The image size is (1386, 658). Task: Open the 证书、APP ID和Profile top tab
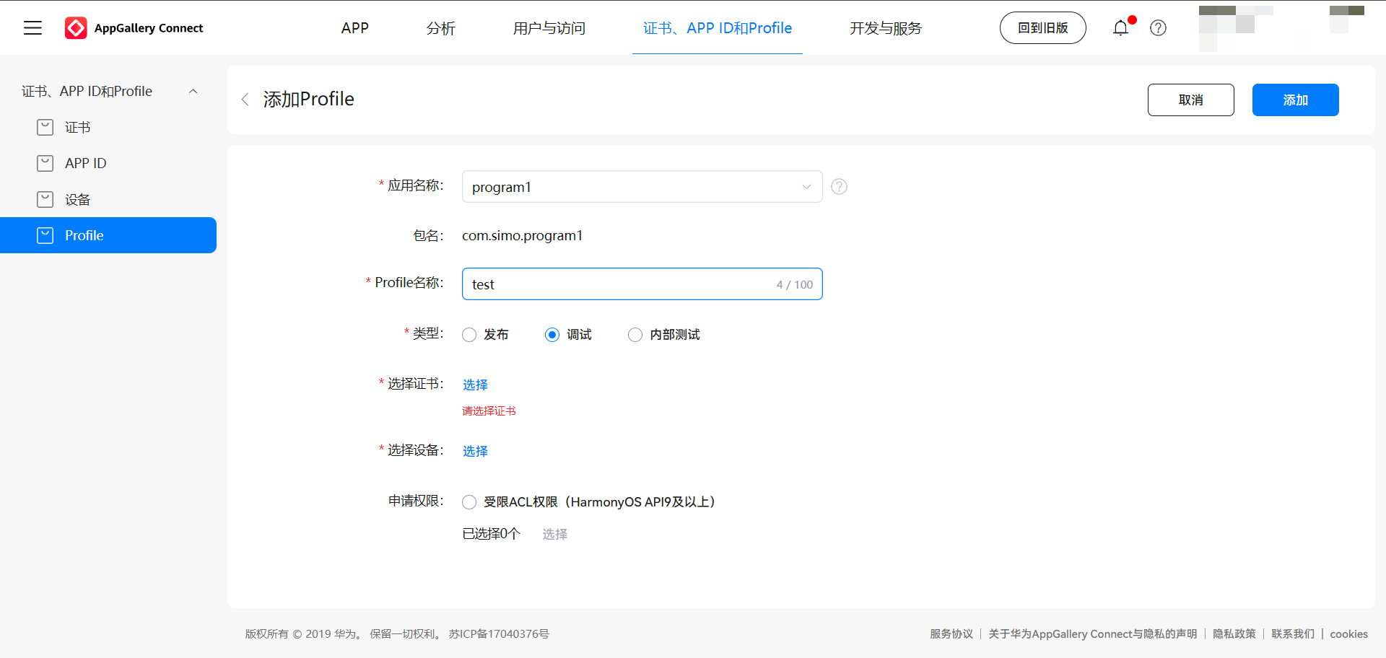point(718,28)
